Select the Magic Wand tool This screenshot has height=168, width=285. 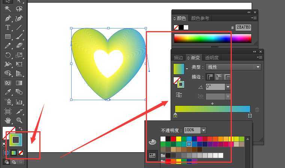coord(7,9)
